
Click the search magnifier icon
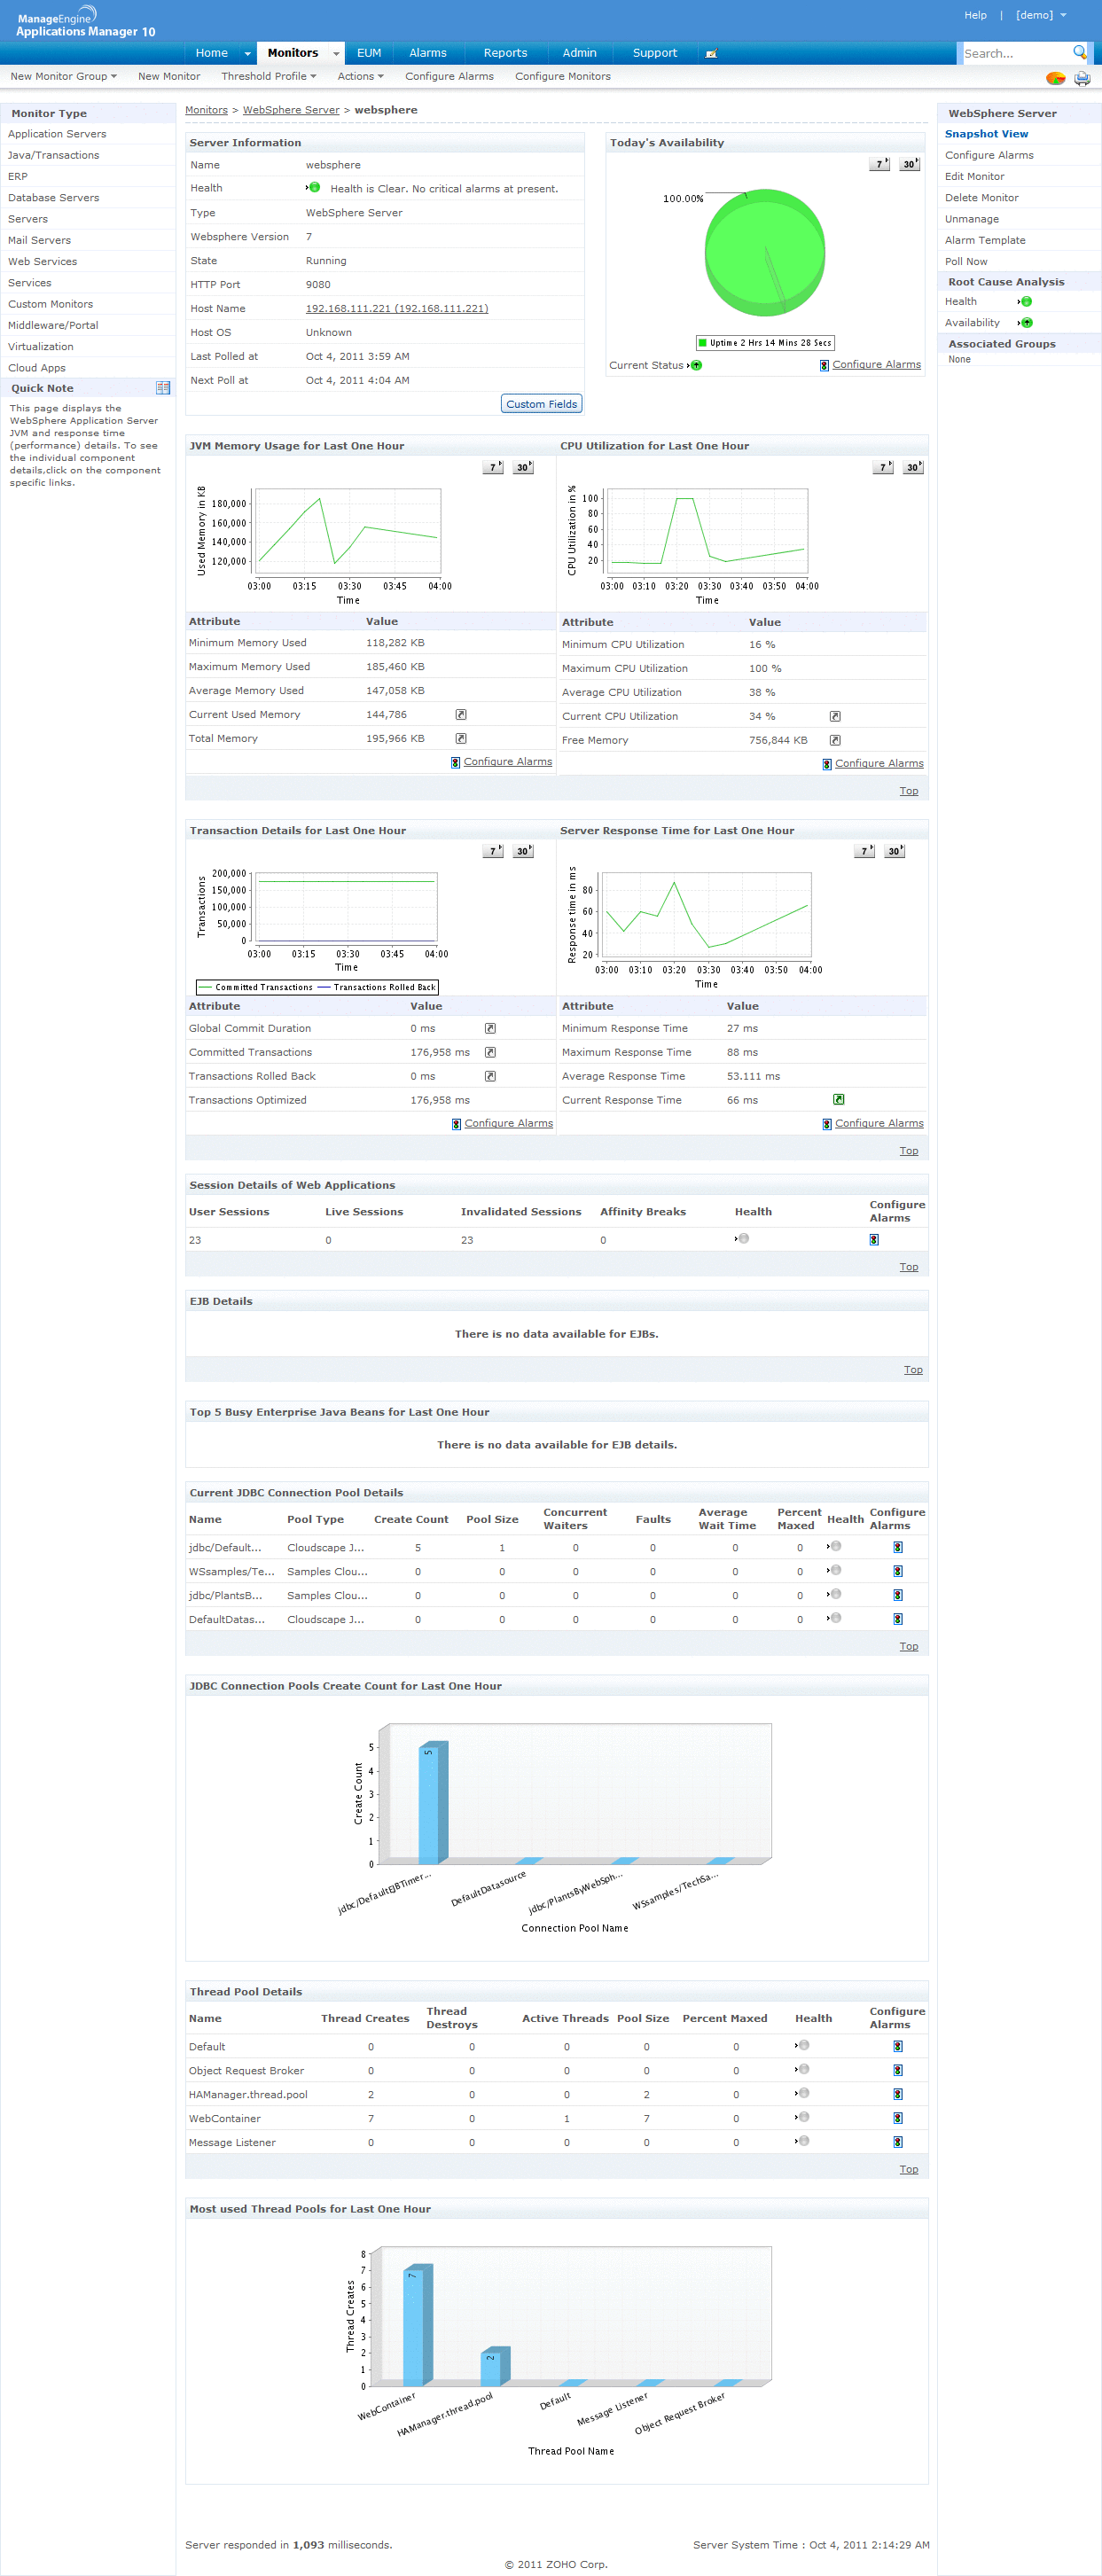tap(1079, 52)
